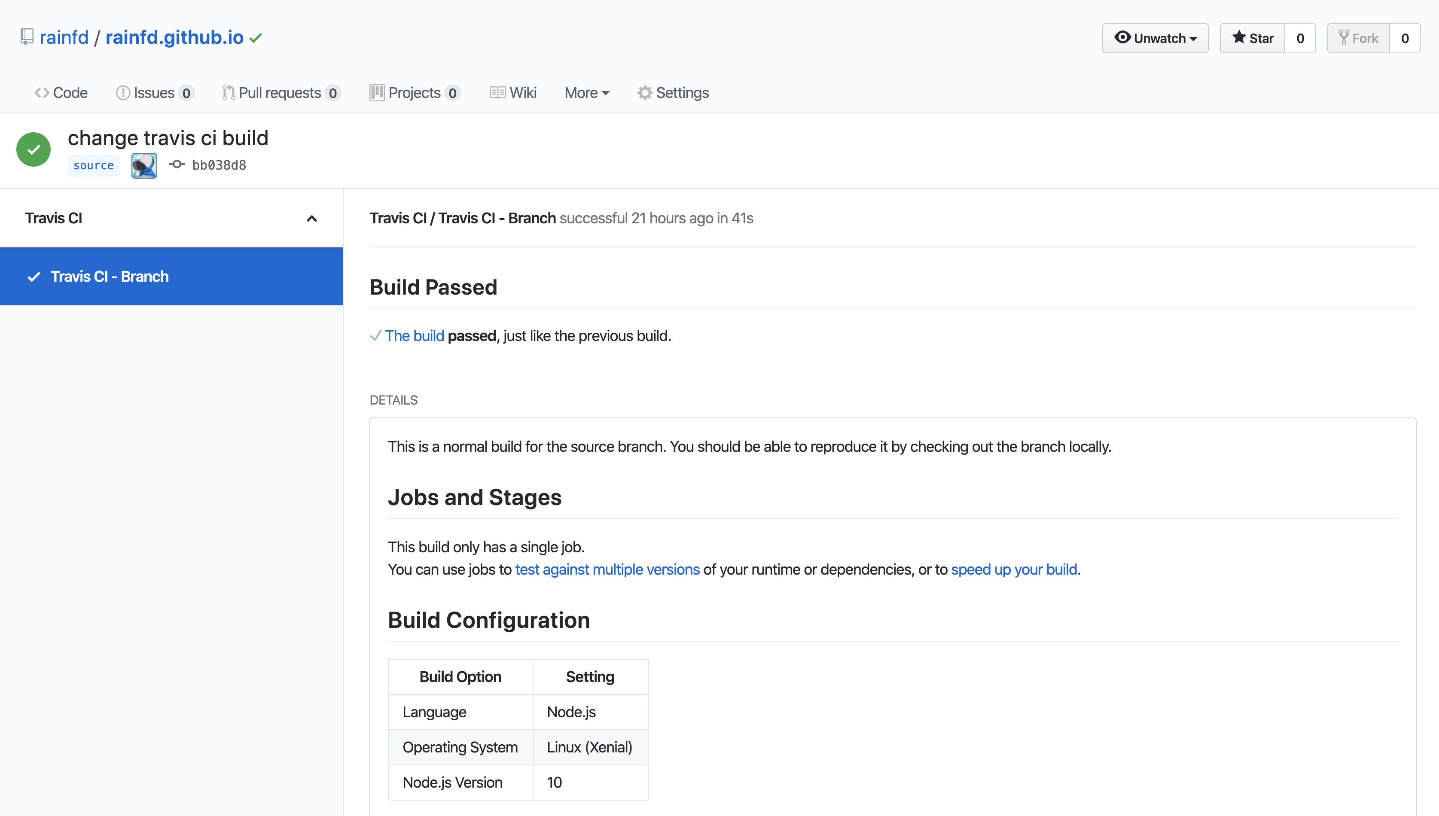Open repository settings via the gear icon
The image size is (1439, 816).
645,92
